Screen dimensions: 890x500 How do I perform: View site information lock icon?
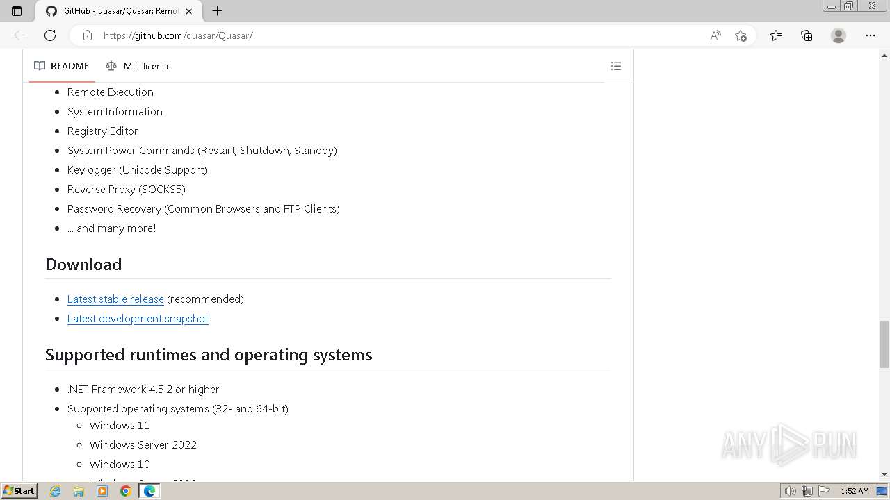click(x=87, y=35)
